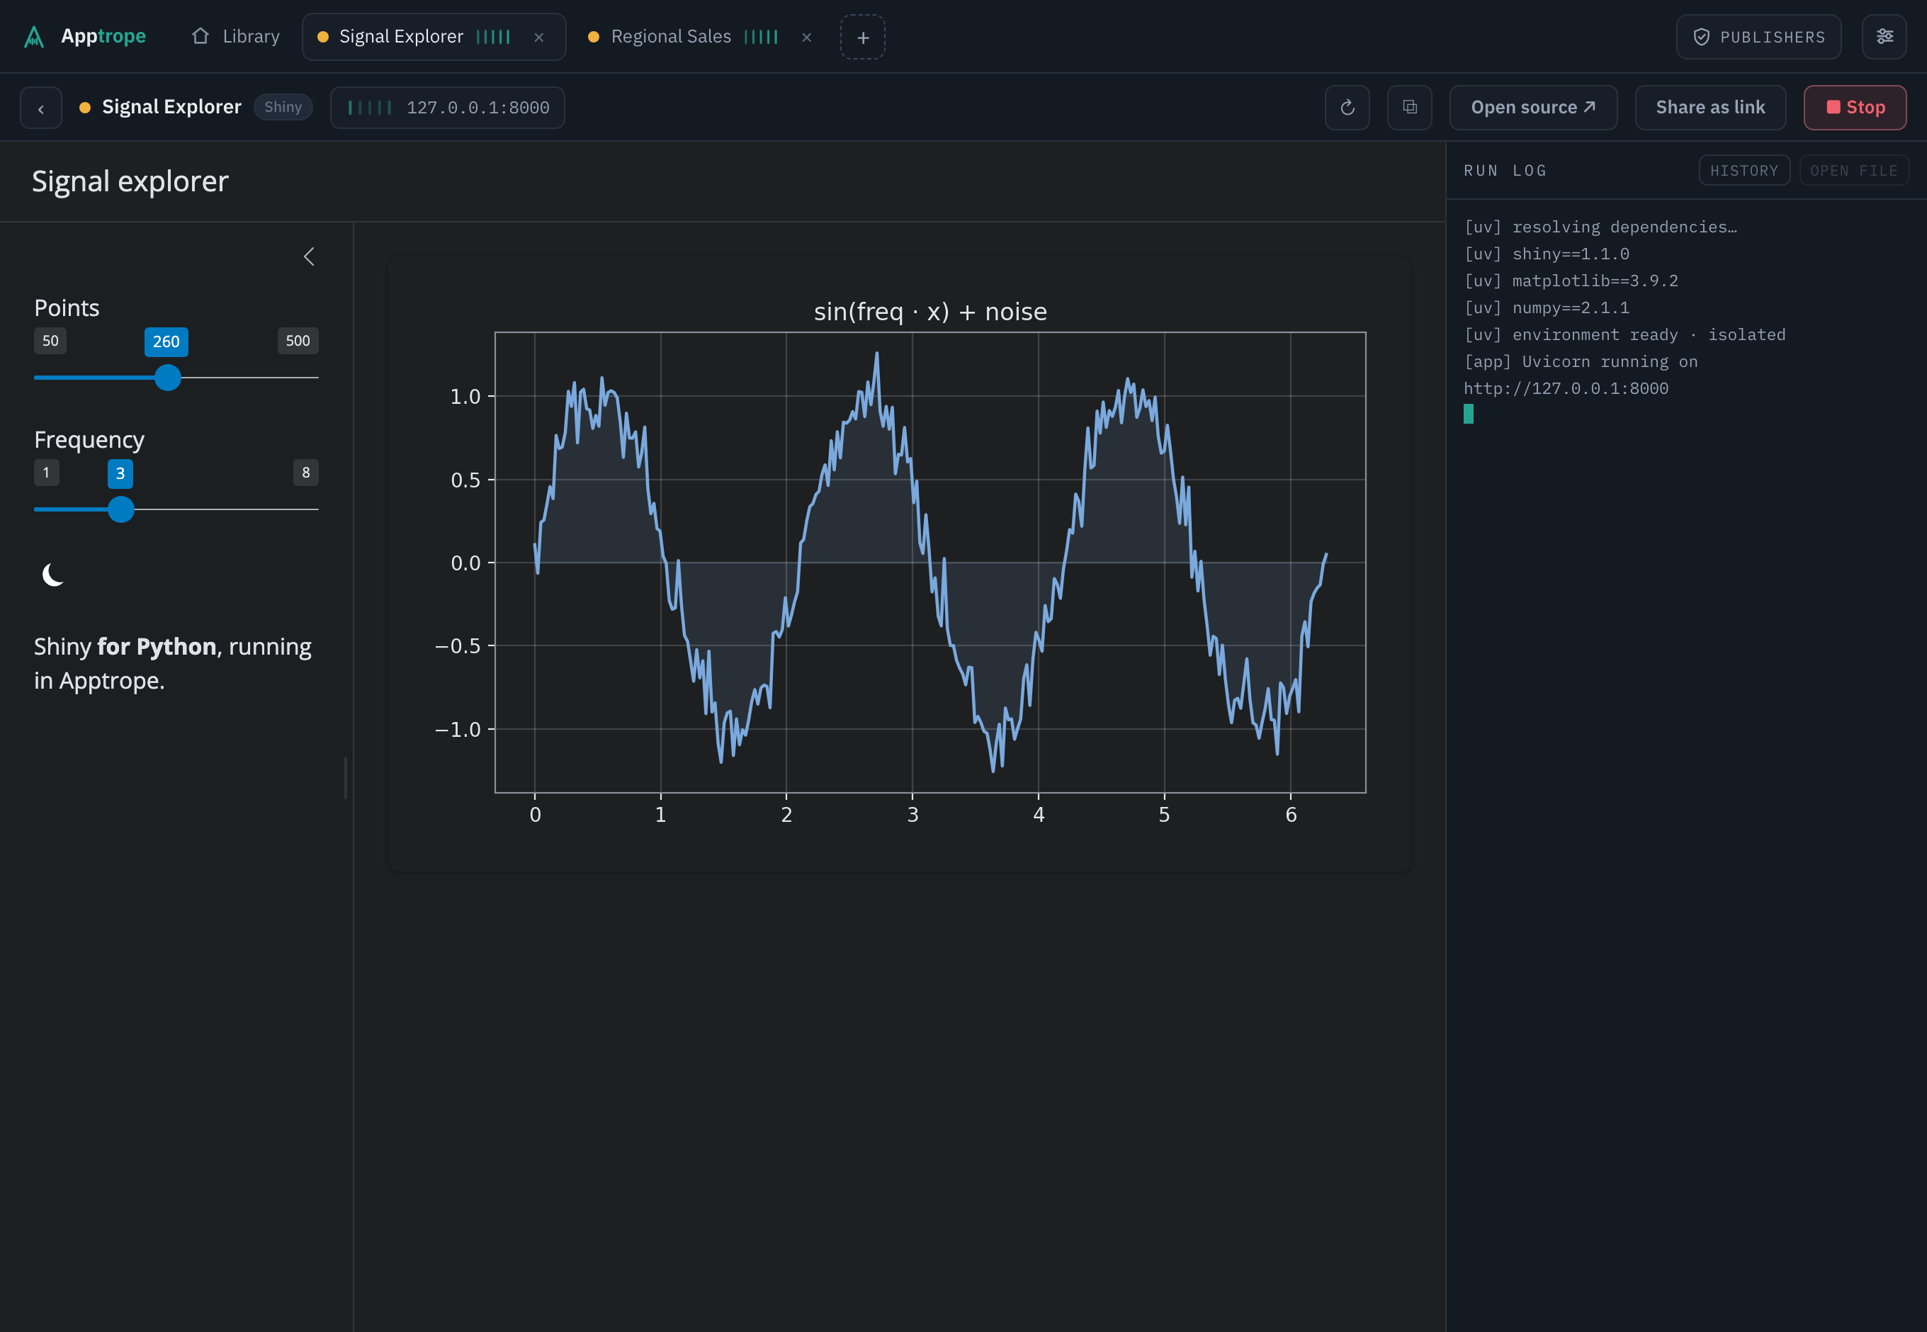Screen dimensions: 1927x1332
Task: Stop the running app
Action: [1855, 108]
